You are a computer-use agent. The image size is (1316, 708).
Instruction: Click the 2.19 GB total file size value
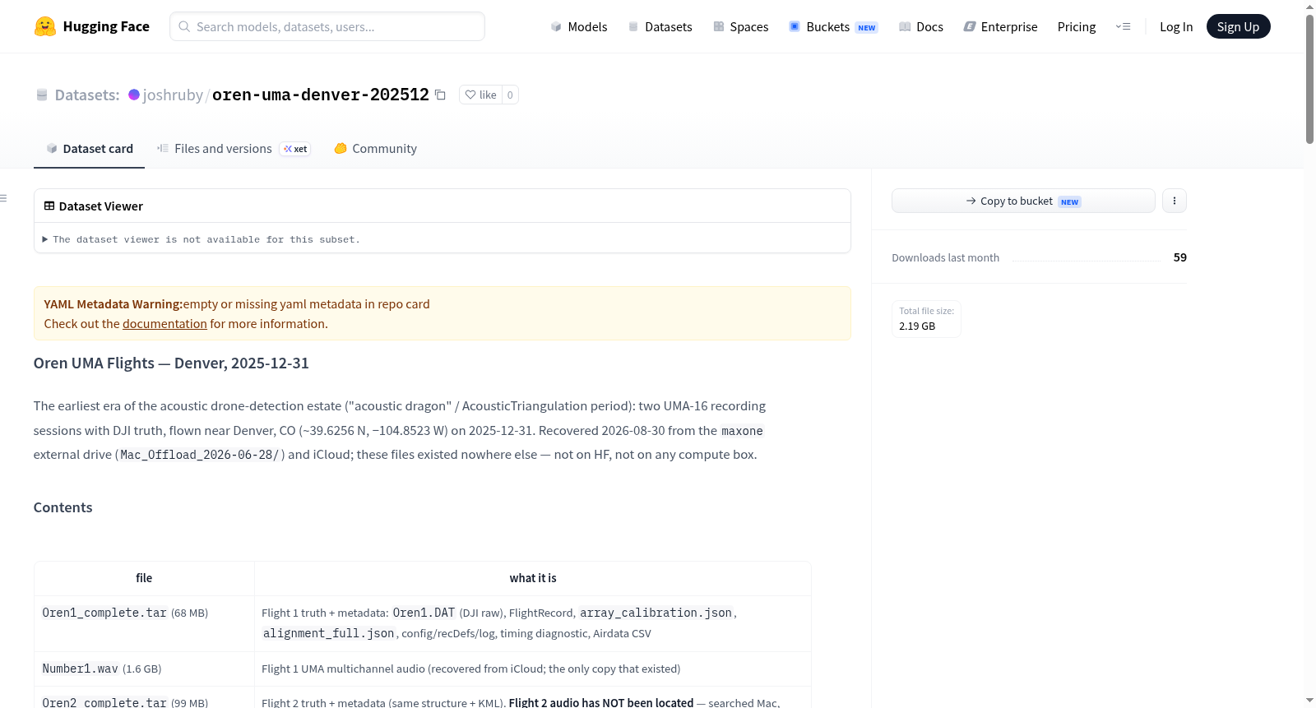tap(917, 326)
